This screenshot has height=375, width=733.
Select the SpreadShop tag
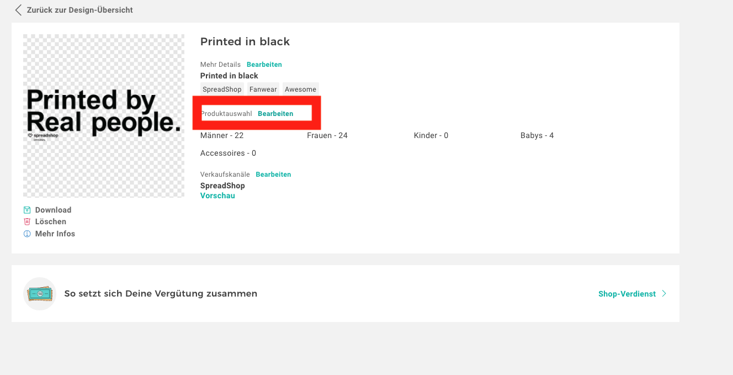pyautogui.click(x=222, y=89)
